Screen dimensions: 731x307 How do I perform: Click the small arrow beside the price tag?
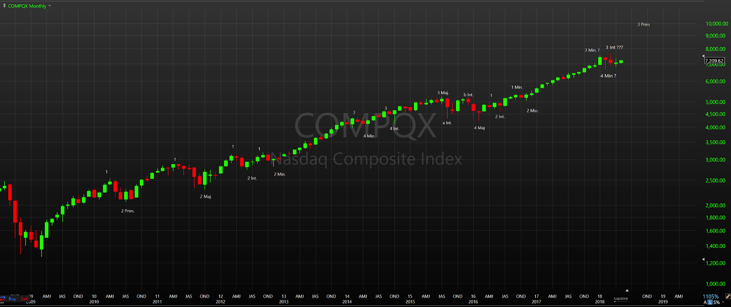point(703,56)
